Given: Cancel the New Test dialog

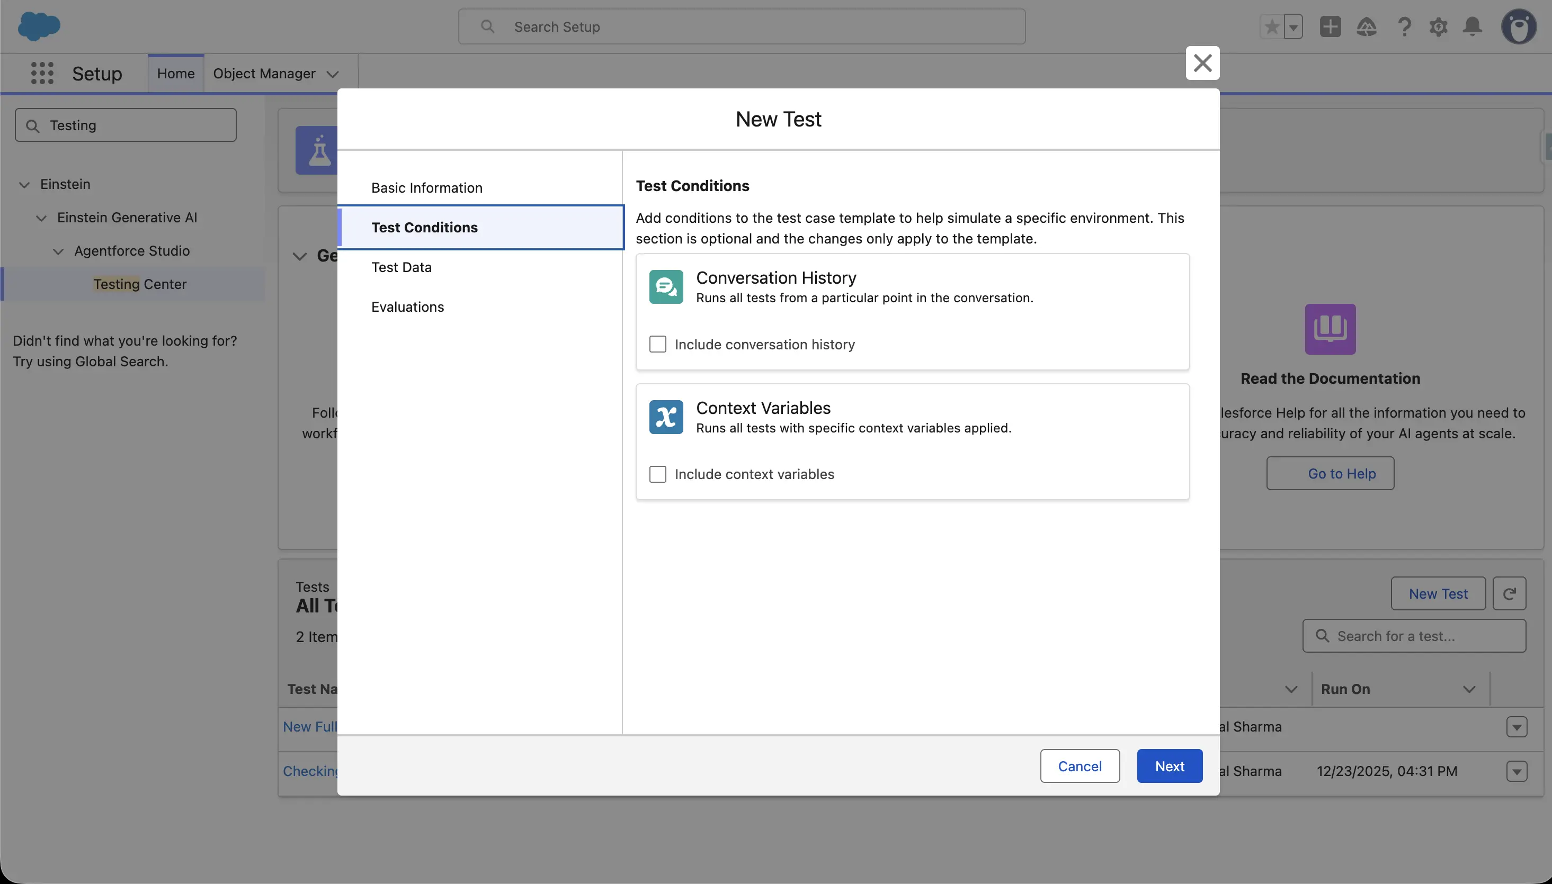Looking at the screenshot, I should [1080, 766].
